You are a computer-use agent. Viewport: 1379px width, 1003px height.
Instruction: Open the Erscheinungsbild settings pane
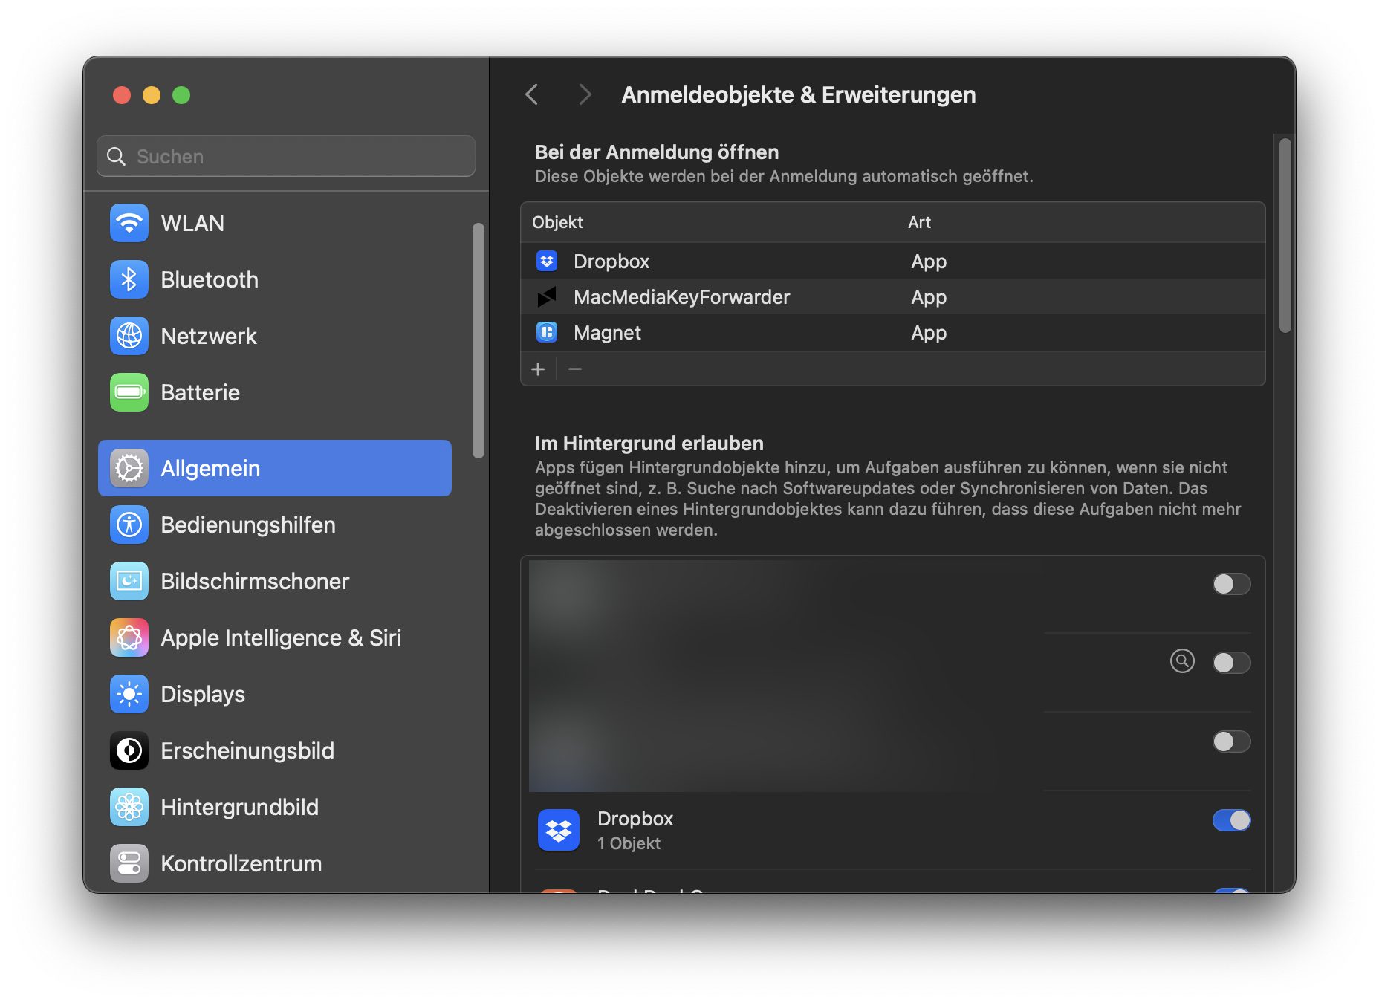247,750
